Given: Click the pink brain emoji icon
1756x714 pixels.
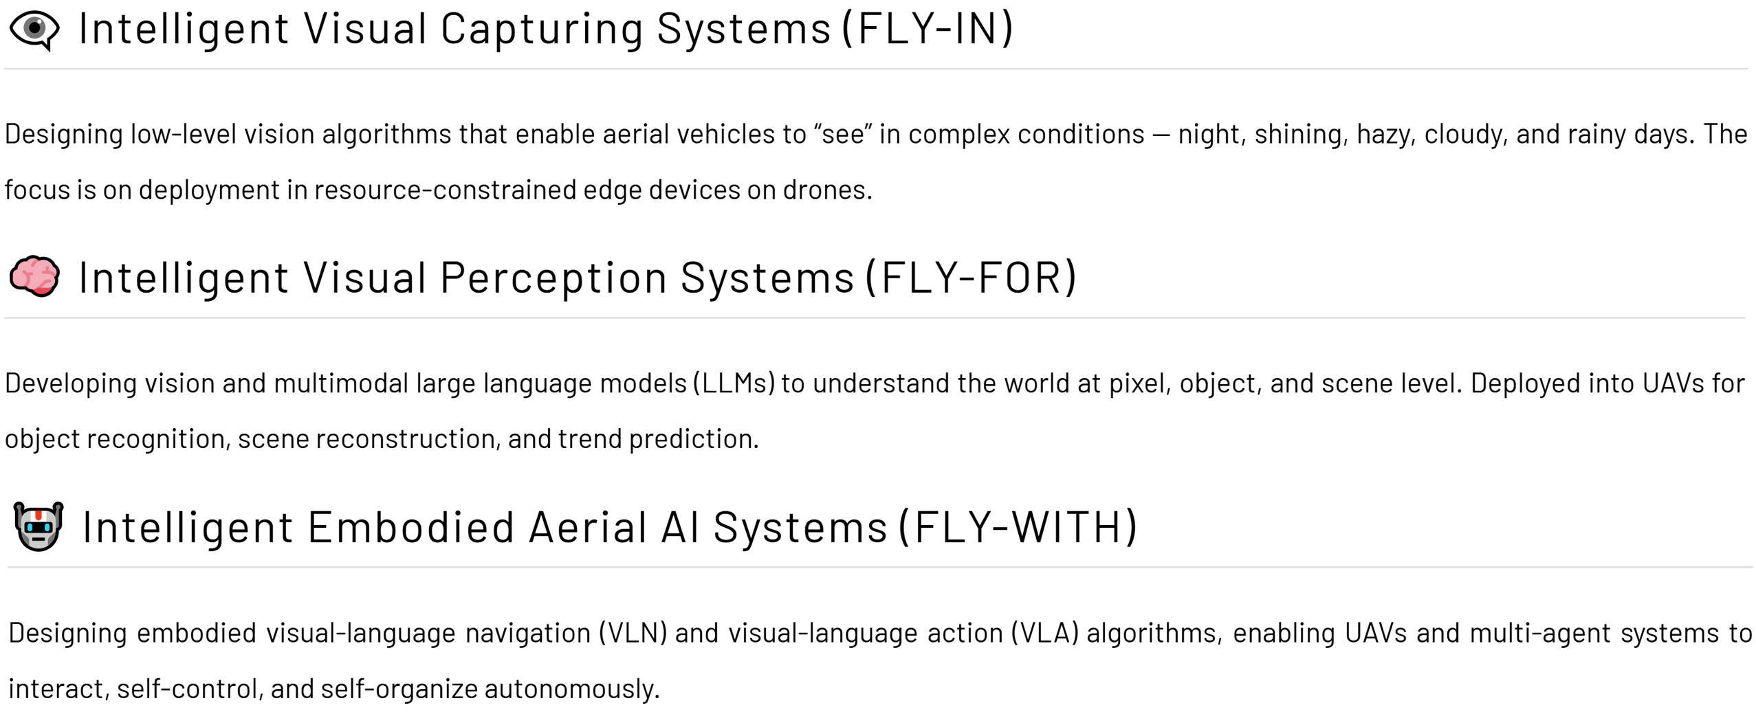Looking at the screenshot, I should click(34, 276).
